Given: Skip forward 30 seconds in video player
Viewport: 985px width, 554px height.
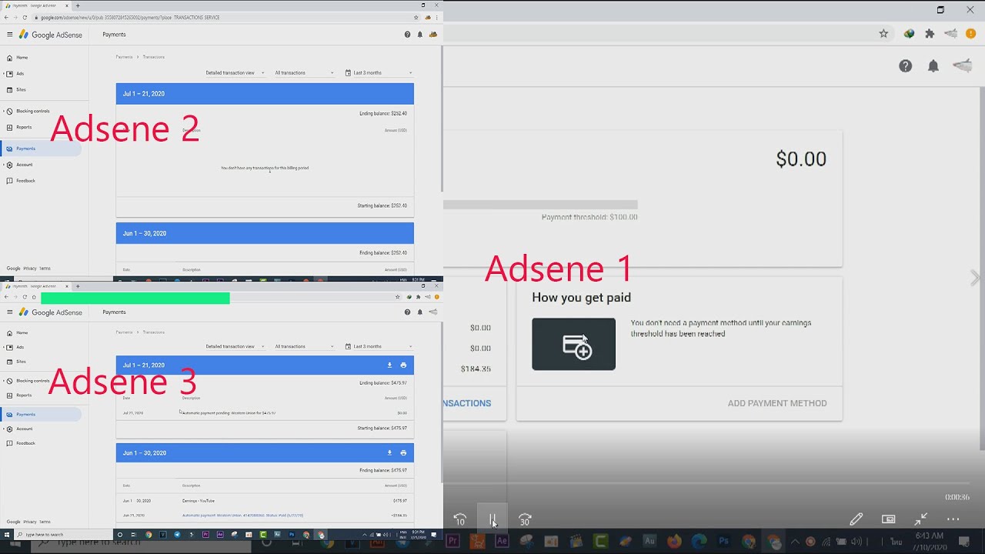Looking at the screenshot, I should coord(525,520).
